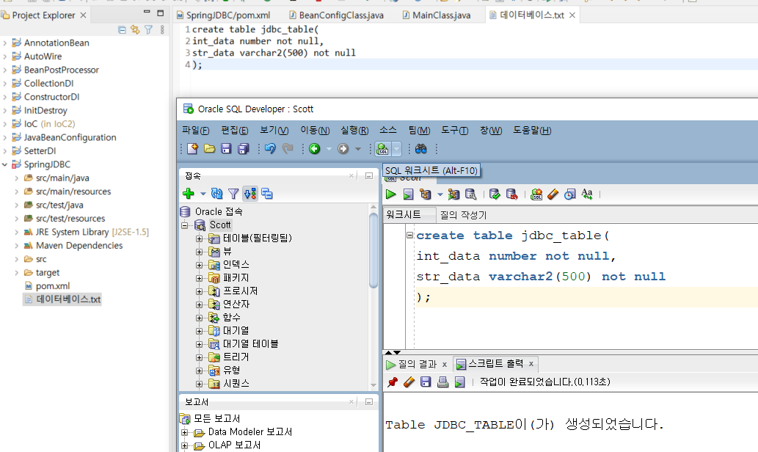The image size is (758, 452).
Task: Click the grayed Redo arrow in SQL Developer
Action: click(288, 148)
